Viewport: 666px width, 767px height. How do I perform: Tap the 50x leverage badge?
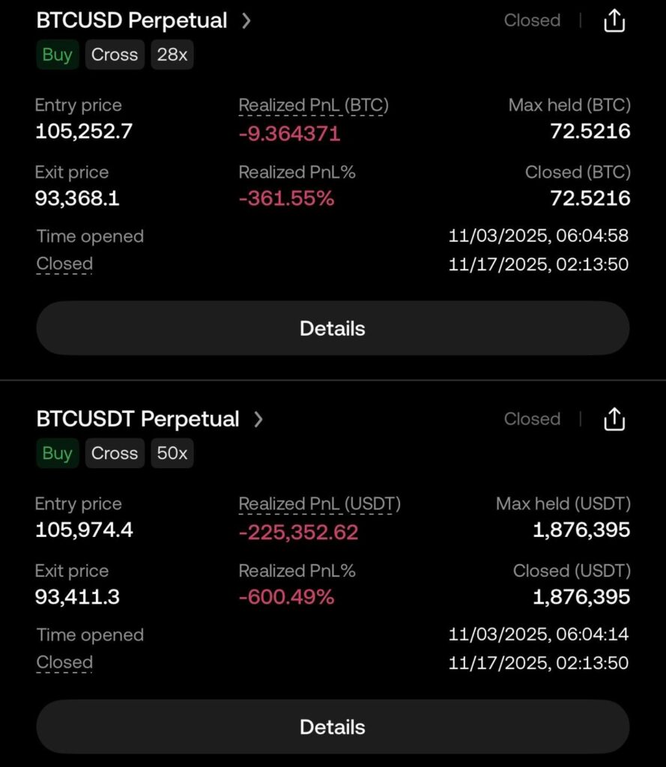172,453
